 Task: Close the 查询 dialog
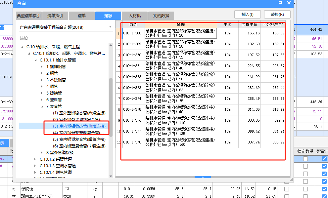289,3
